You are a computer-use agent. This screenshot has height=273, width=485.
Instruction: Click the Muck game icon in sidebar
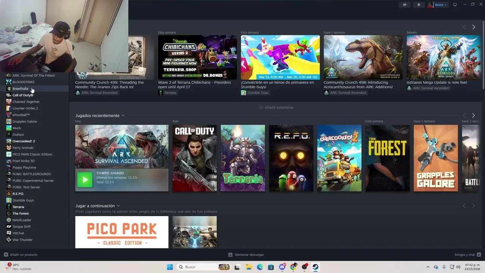[9, 128]
